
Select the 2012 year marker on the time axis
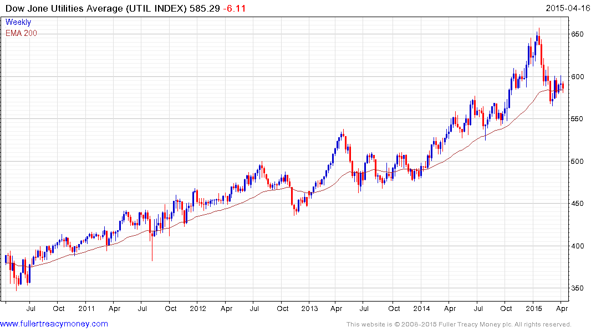(198, 308)
